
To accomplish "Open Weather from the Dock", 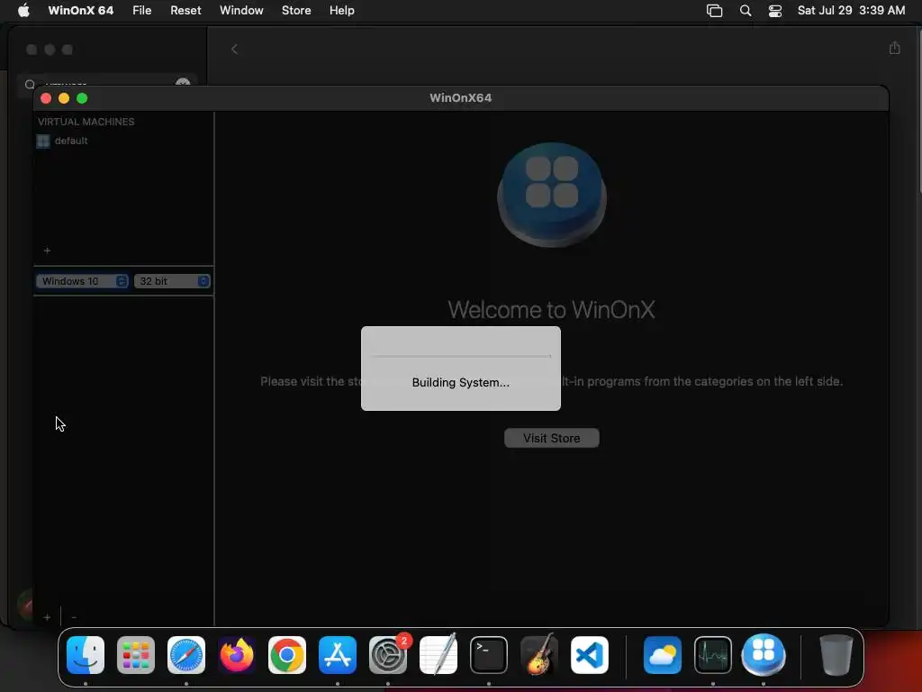I will (x=663, y=655).
